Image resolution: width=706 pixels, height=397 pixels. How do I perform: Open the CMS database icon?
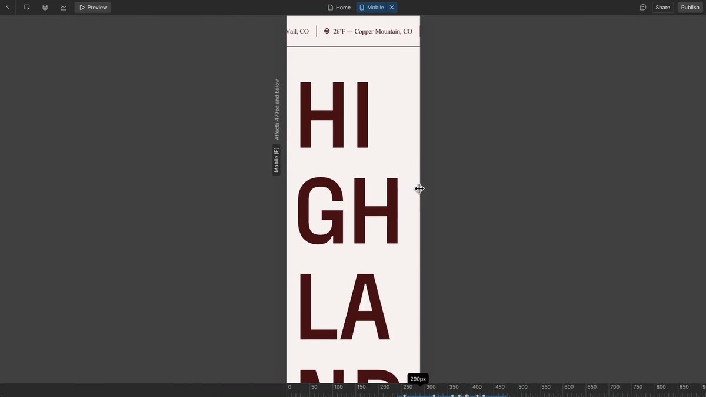coord(45,8)
